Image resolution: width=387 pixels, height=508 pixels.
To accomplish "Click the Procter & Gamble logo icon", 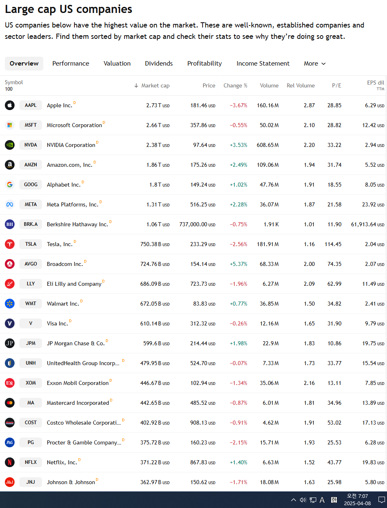I will (x=10, y=442).
